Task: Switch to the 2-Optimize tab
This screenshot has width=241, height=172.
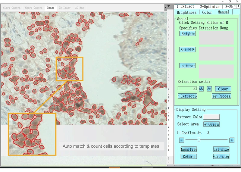Action: point(210,7)
